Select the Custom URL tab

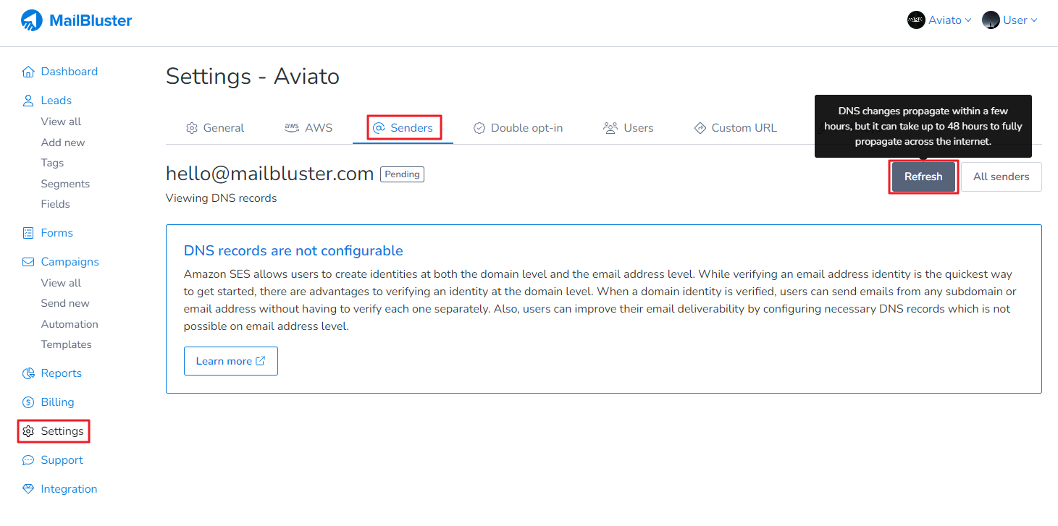click(x=735, y=128)
